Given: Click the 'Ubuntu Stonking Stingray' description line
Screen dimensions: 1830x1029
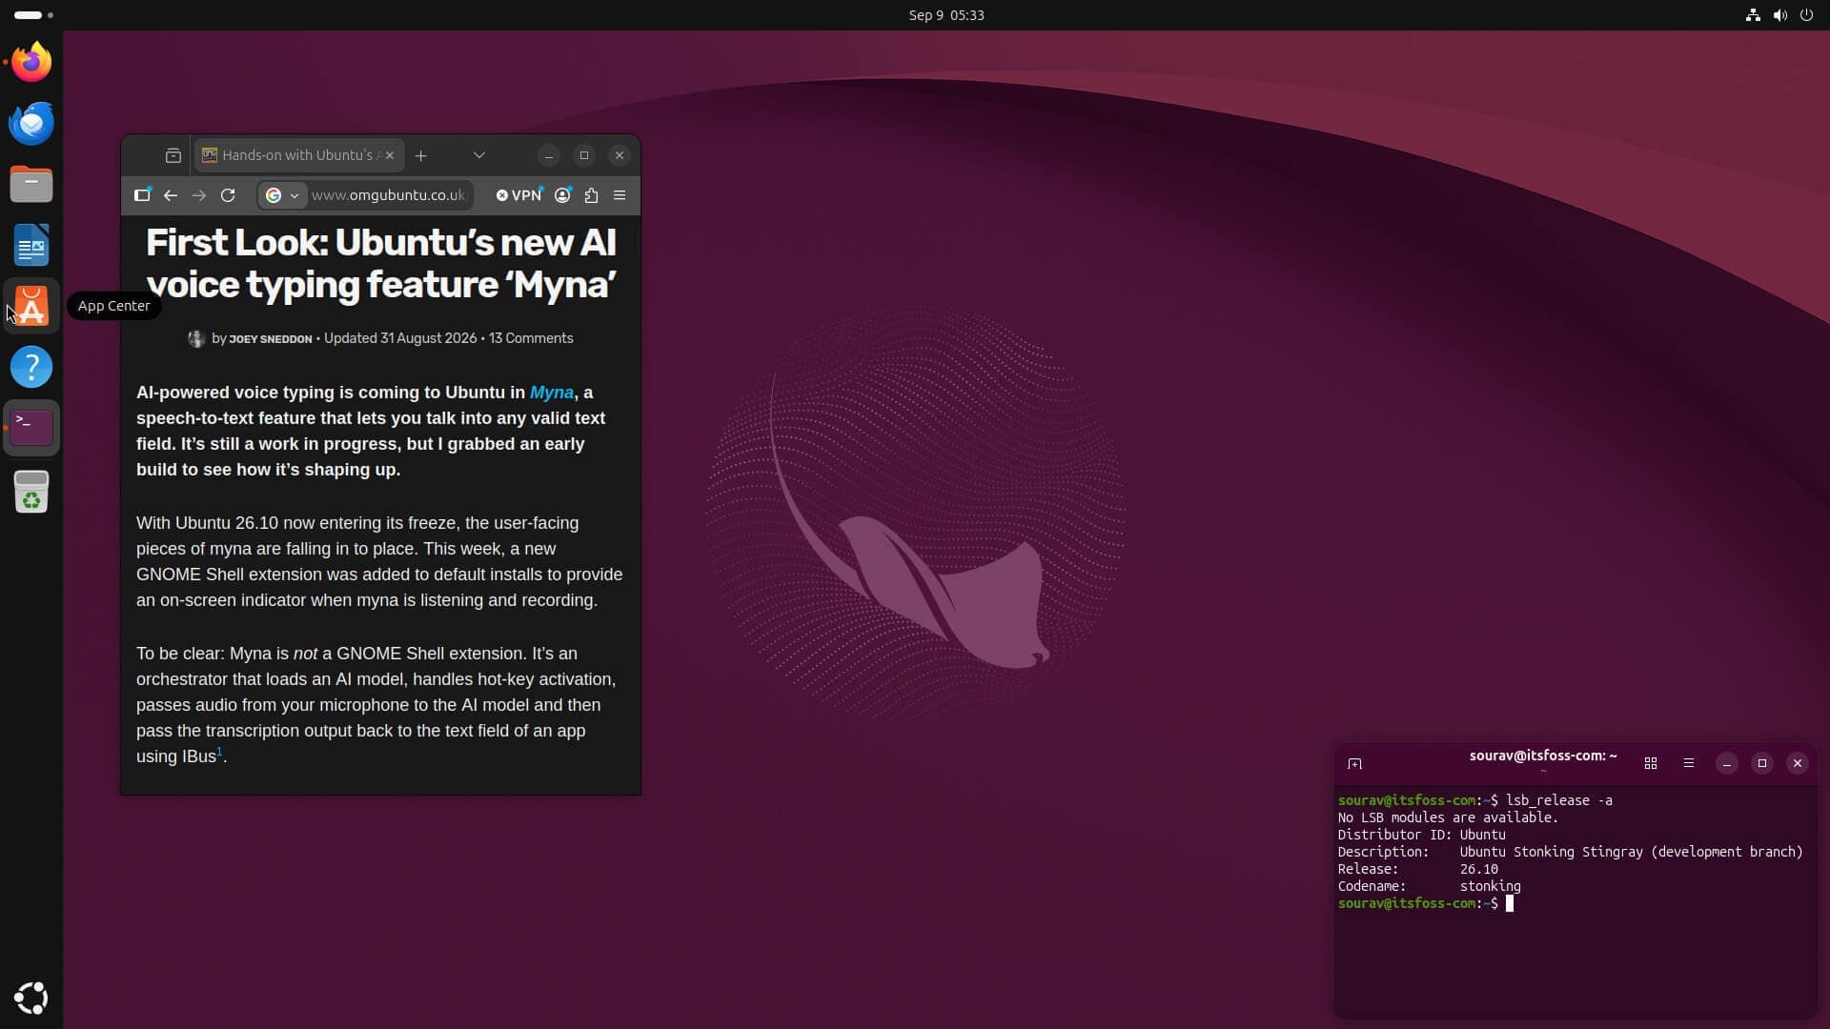Looking at the screenshot, I should pos(1571,852).
